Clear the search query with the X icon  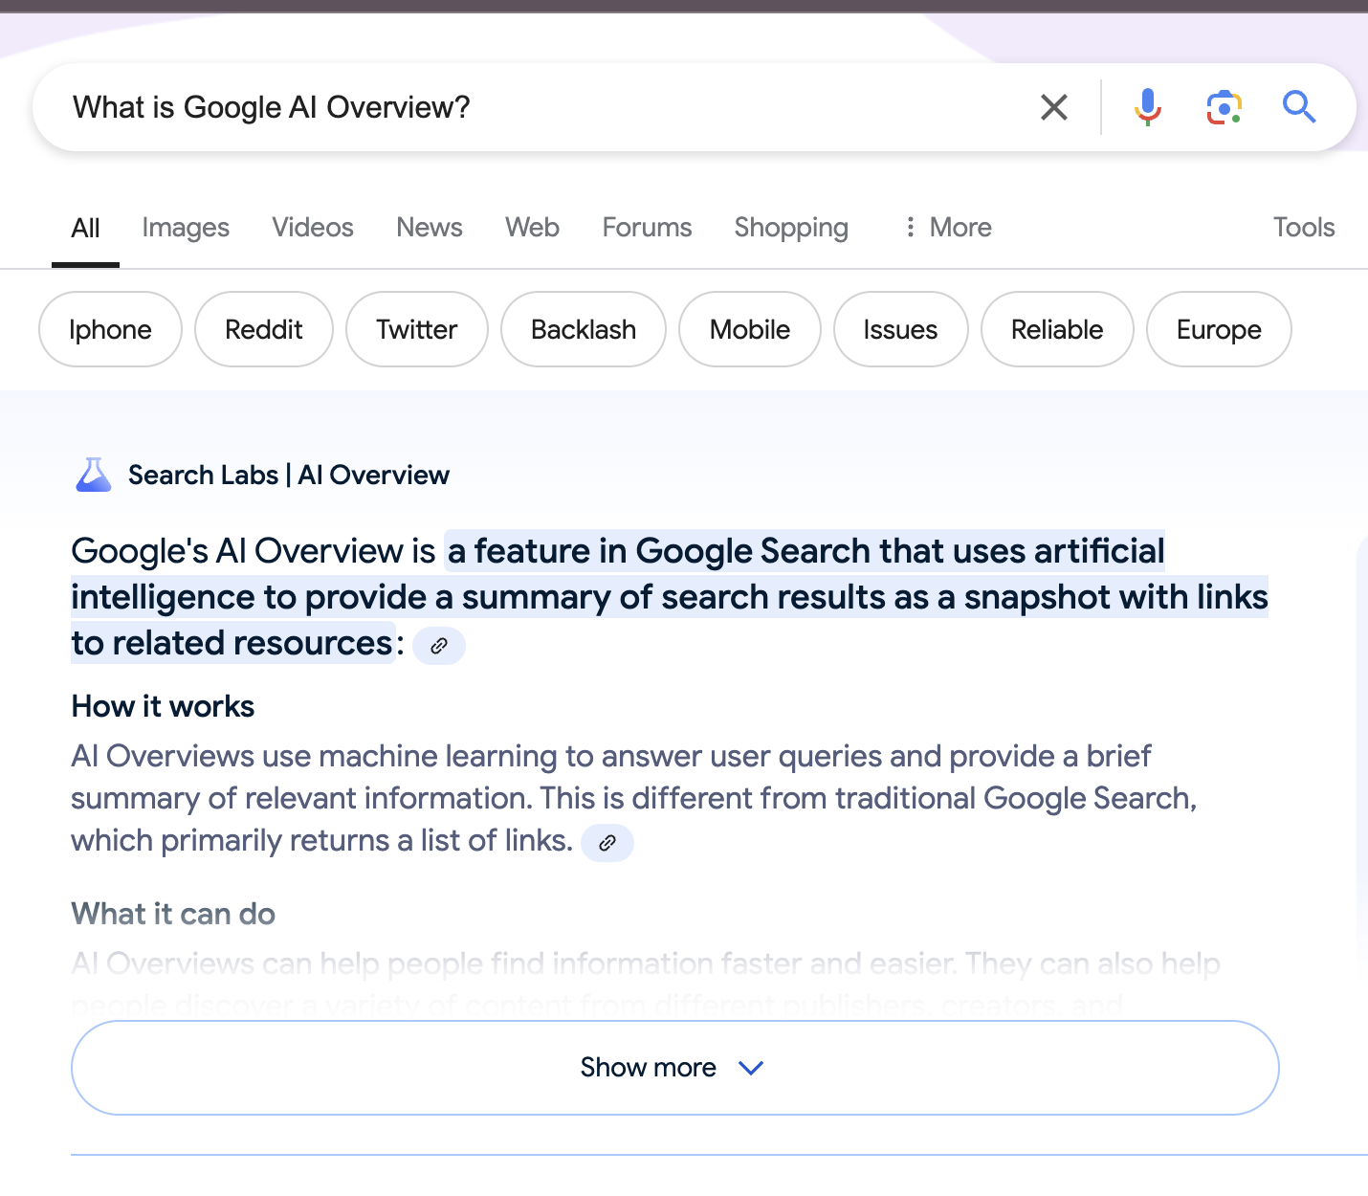[1053, 107]
